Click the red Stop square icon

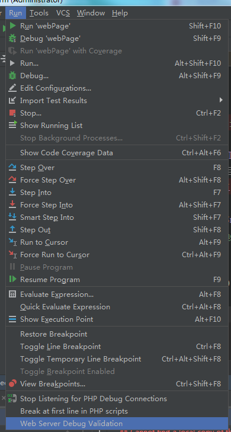pos(12,113)
